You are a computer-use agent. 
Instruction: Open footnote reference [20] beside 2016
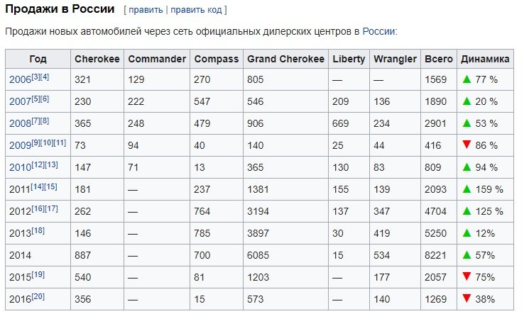click(x=38, y=296)
